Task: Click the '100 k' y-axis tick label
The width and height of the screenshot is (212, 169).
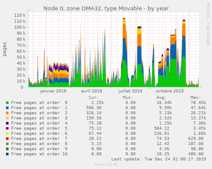Action: click(20, 27)
